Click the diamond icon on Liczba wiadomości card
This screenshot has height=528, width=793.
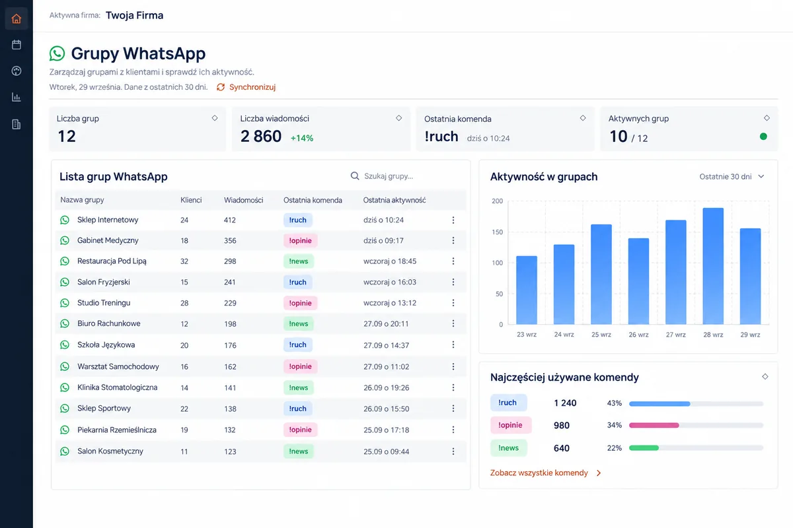point(398,118)
